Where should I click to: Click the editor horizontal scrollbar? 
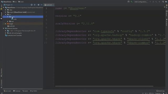tap(104, 86)
